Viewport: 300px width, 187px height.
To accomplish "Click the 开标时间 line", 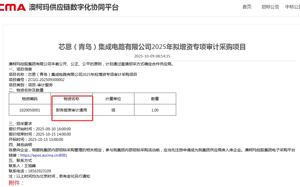I will pyautogui.click(x=36, y=139).
